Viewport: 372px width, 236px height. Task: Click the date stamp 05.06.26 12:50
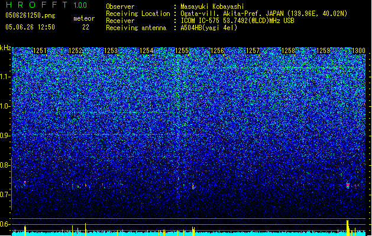pos(30,27)
